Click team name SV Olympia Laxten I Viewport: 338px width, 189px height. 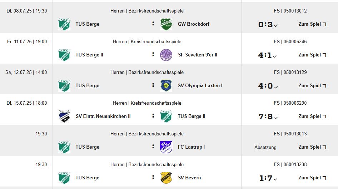click(x=200, y=85)
